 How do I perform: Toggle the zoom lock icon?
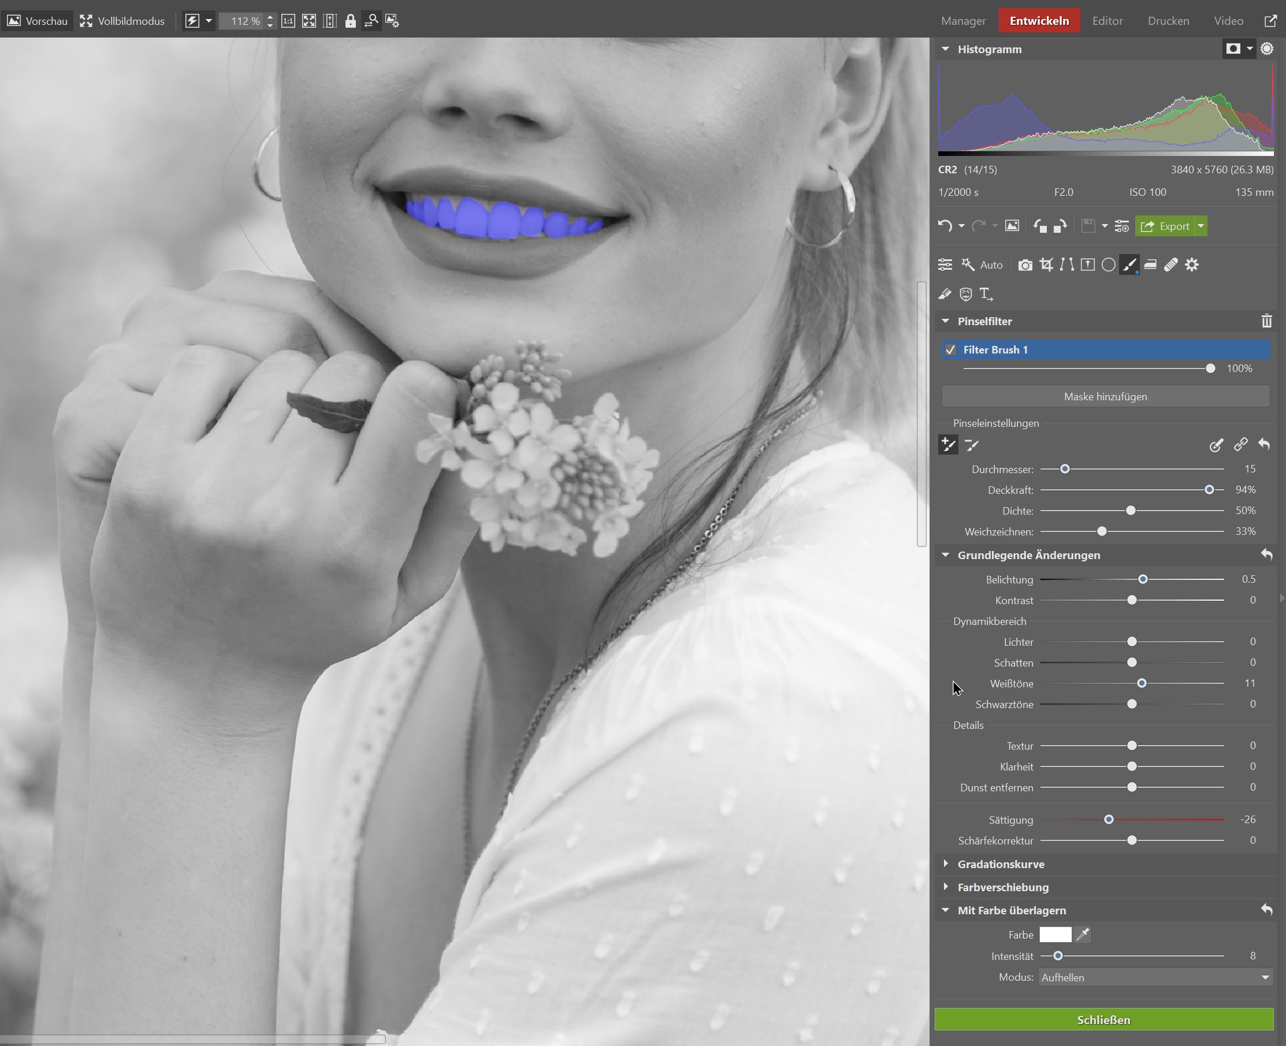pyautogui.click(x=350, y=21)
